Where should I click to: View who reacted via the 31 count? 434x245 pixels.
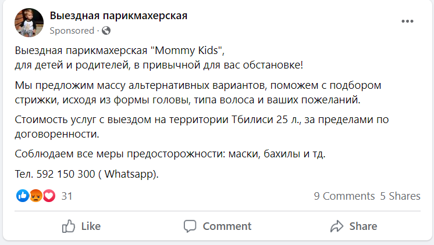click(67, 196)
